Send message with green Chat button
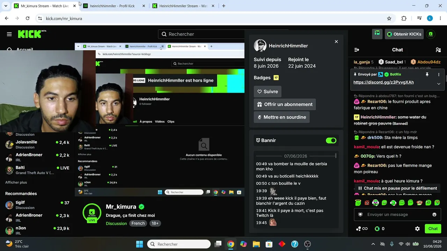 433,229
